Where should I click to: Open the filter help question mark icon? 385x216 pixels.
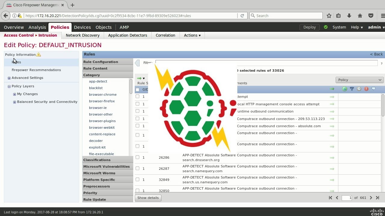pos(381,64)
